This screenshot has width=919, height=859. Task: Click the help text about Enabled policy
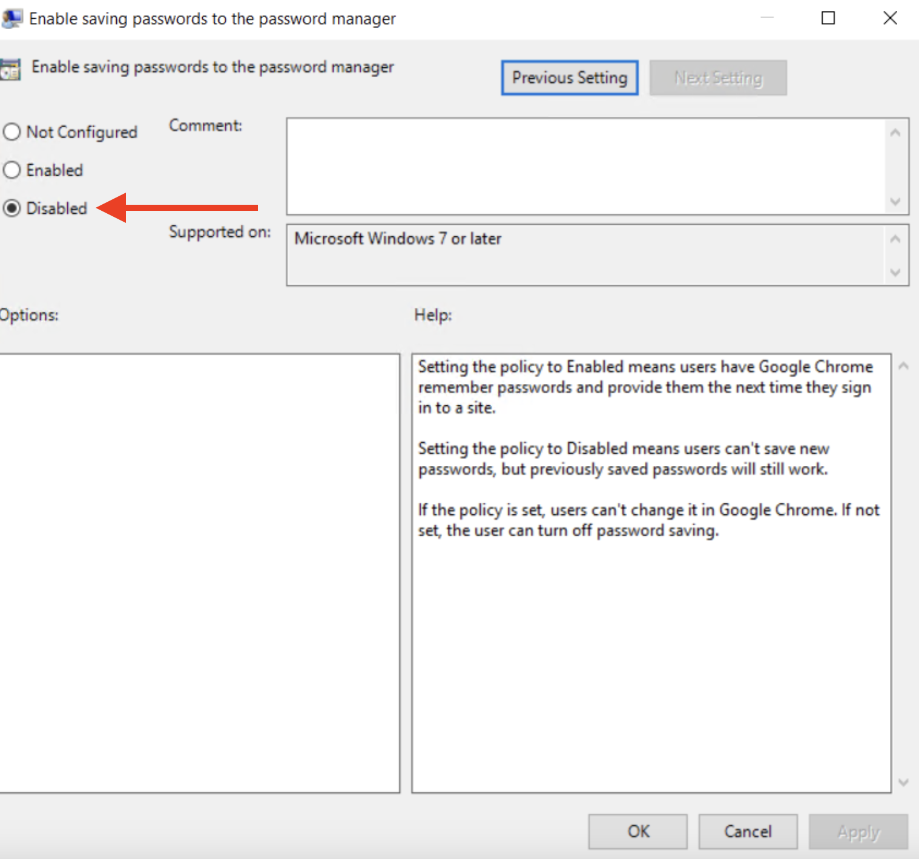click(x=645, y=387)
